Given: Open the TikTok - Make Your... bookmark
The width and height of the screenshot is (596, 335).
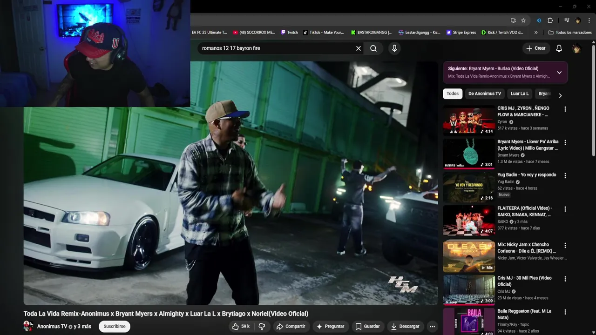Looking at the screenshot, I should coord(324,33).
